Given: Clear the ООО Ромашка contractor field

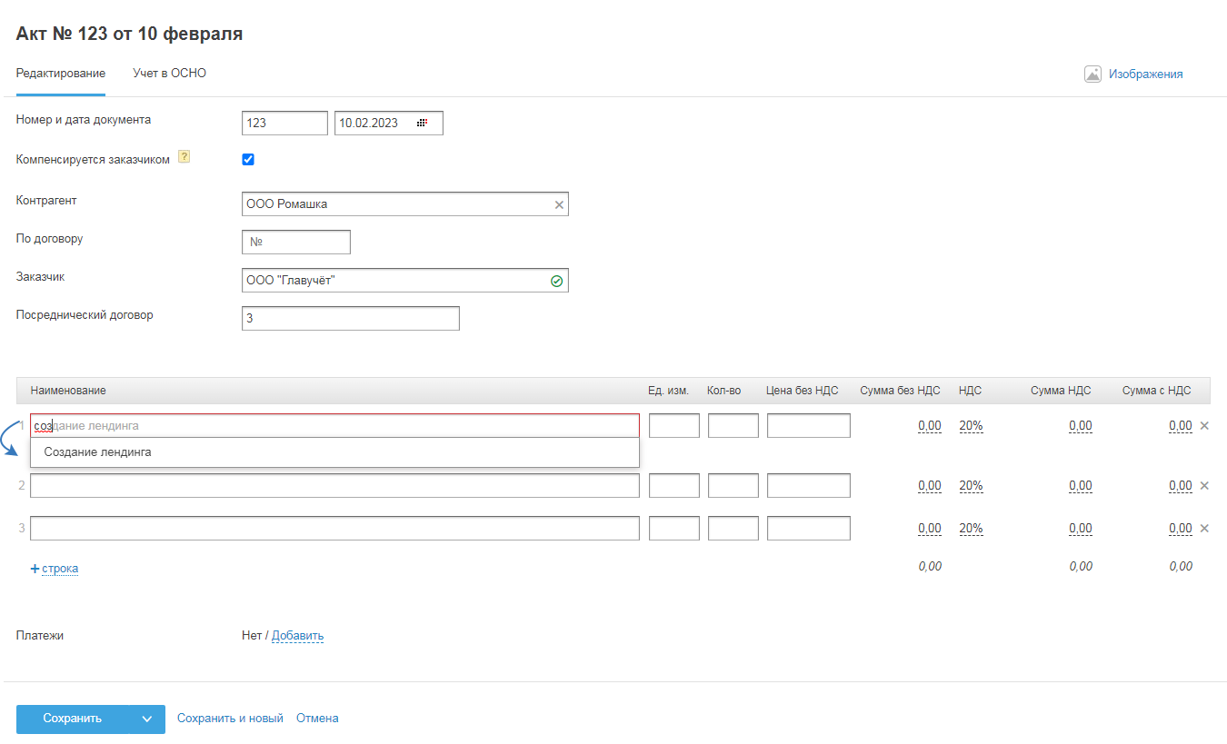Looking at the screenshot, I should [559, 205].
